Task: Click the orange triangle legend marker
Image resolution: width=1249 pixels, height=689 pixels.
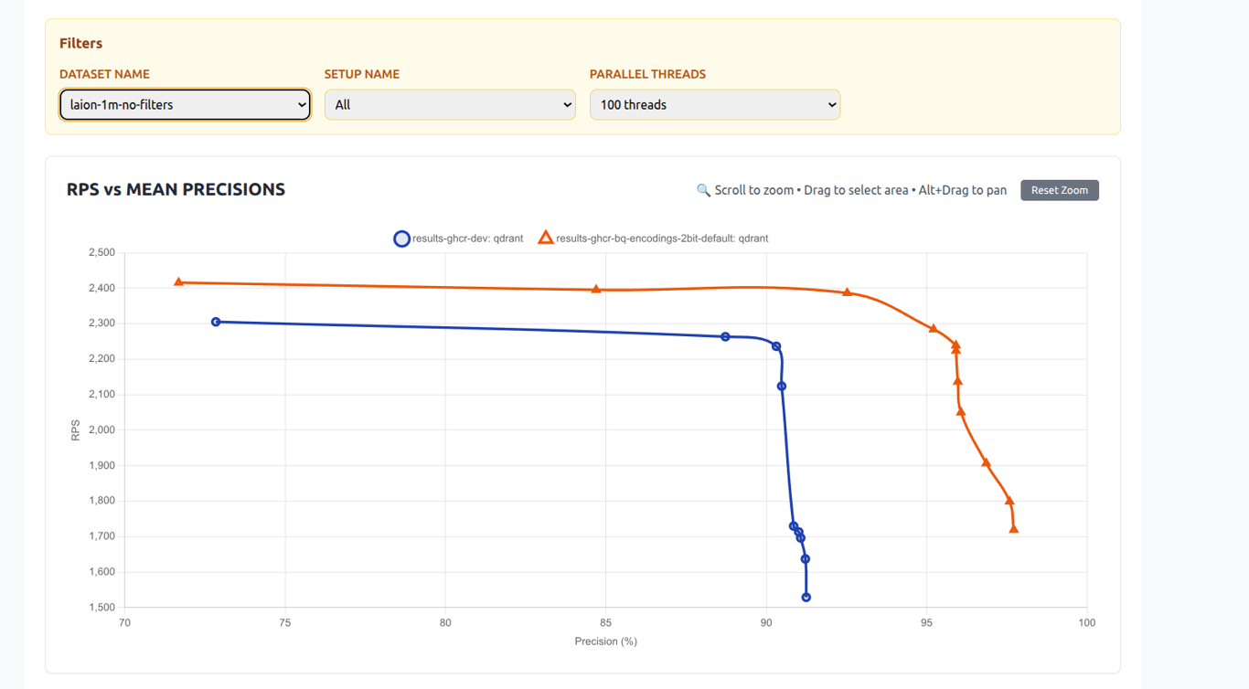Action: [545, 238]
